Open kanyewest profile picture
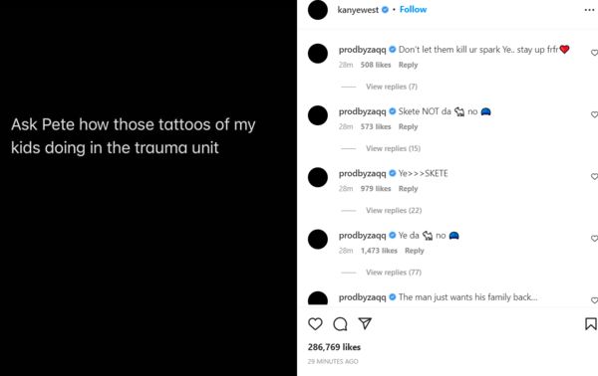 [x=318, y=10]
